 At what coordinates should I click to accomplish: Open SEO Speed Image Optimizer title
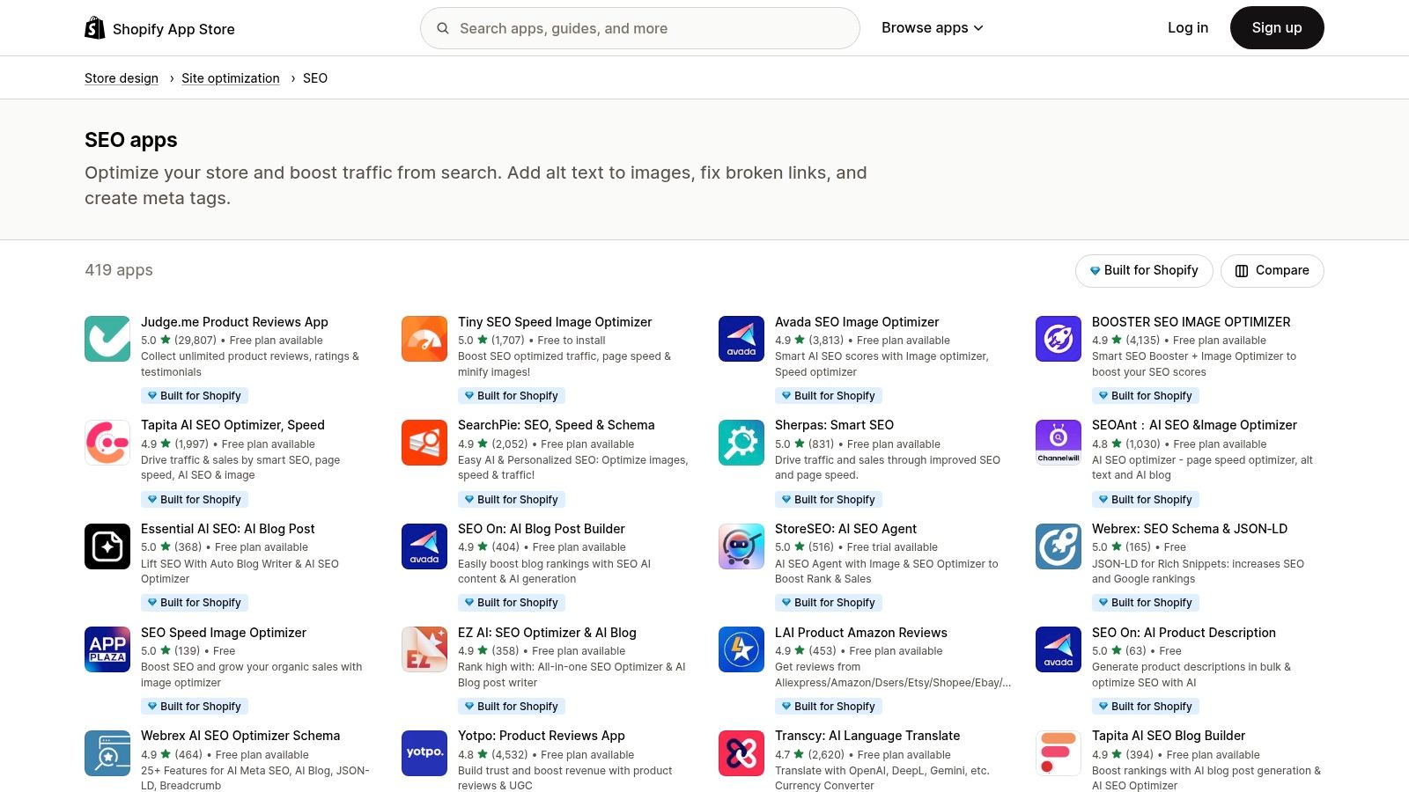(224, 633)
